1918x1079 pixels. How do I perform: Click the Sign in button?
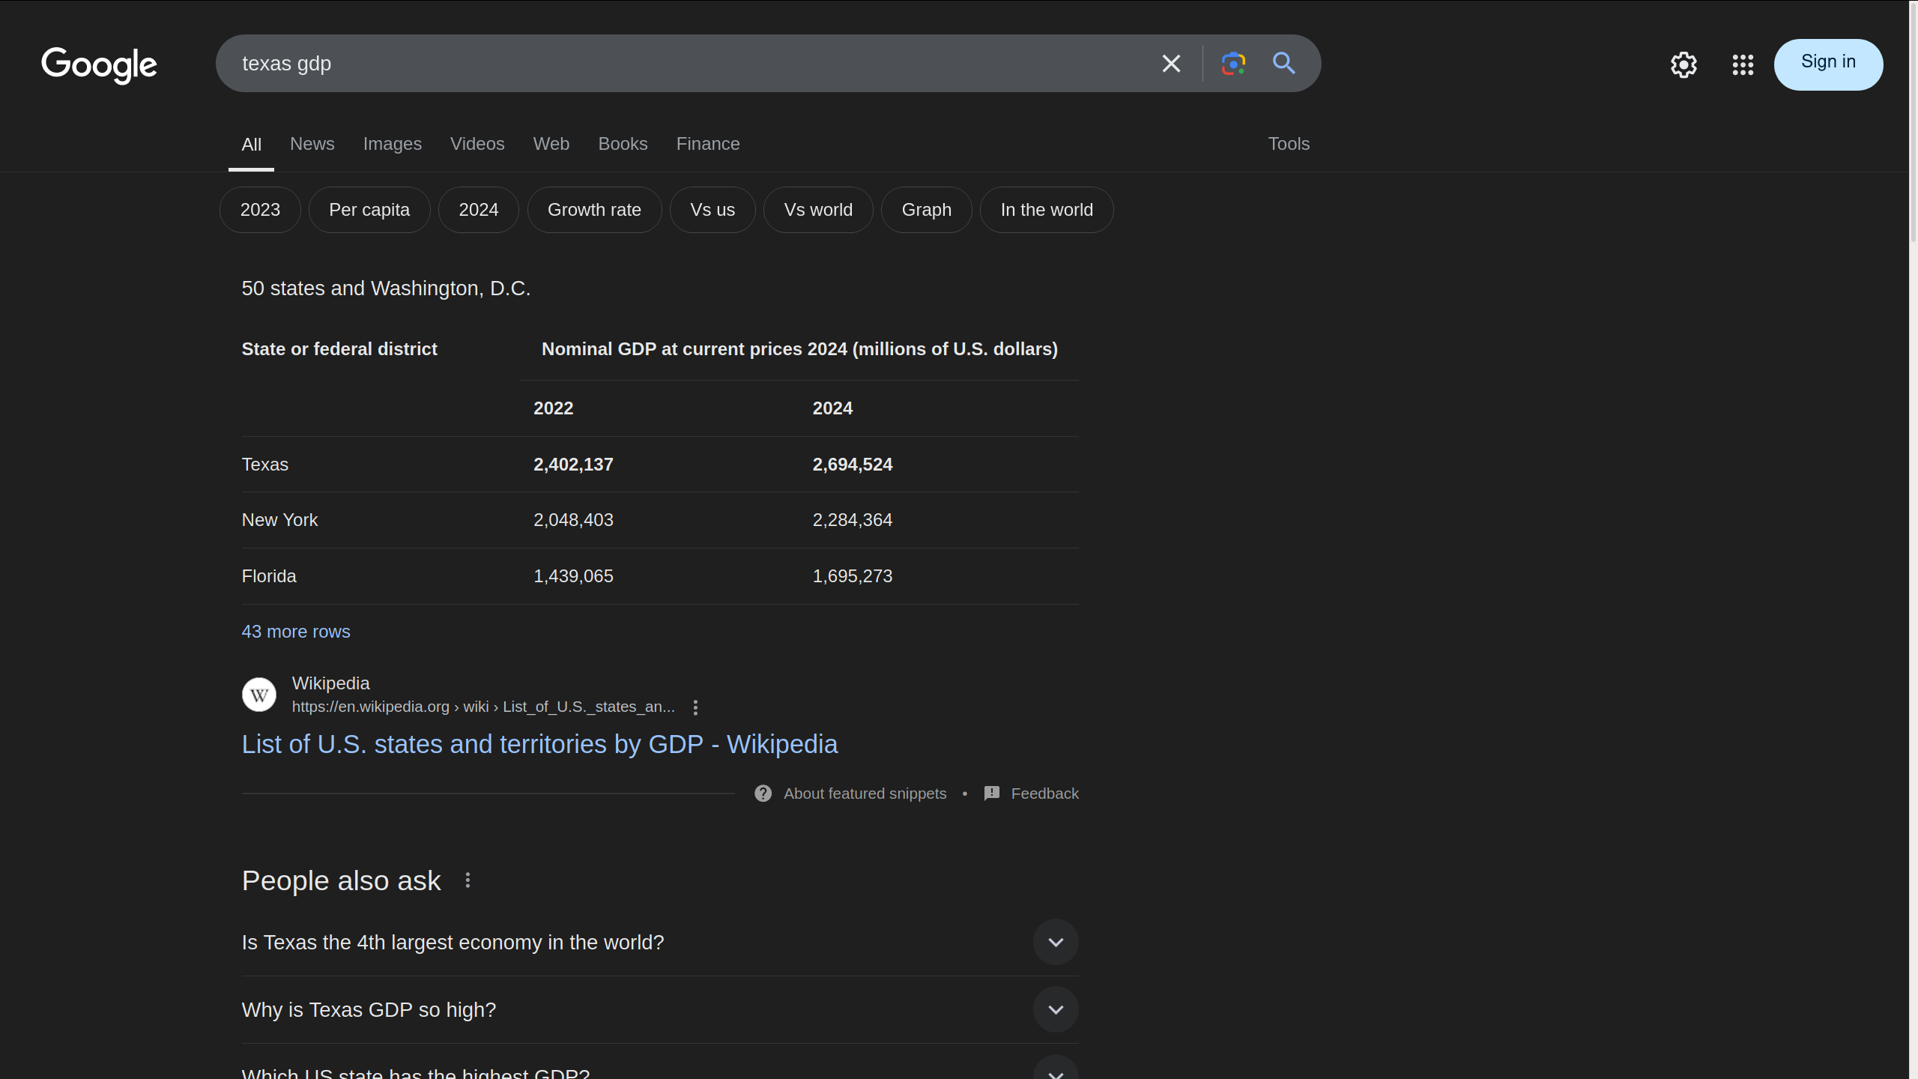(x=1828, y=64)
